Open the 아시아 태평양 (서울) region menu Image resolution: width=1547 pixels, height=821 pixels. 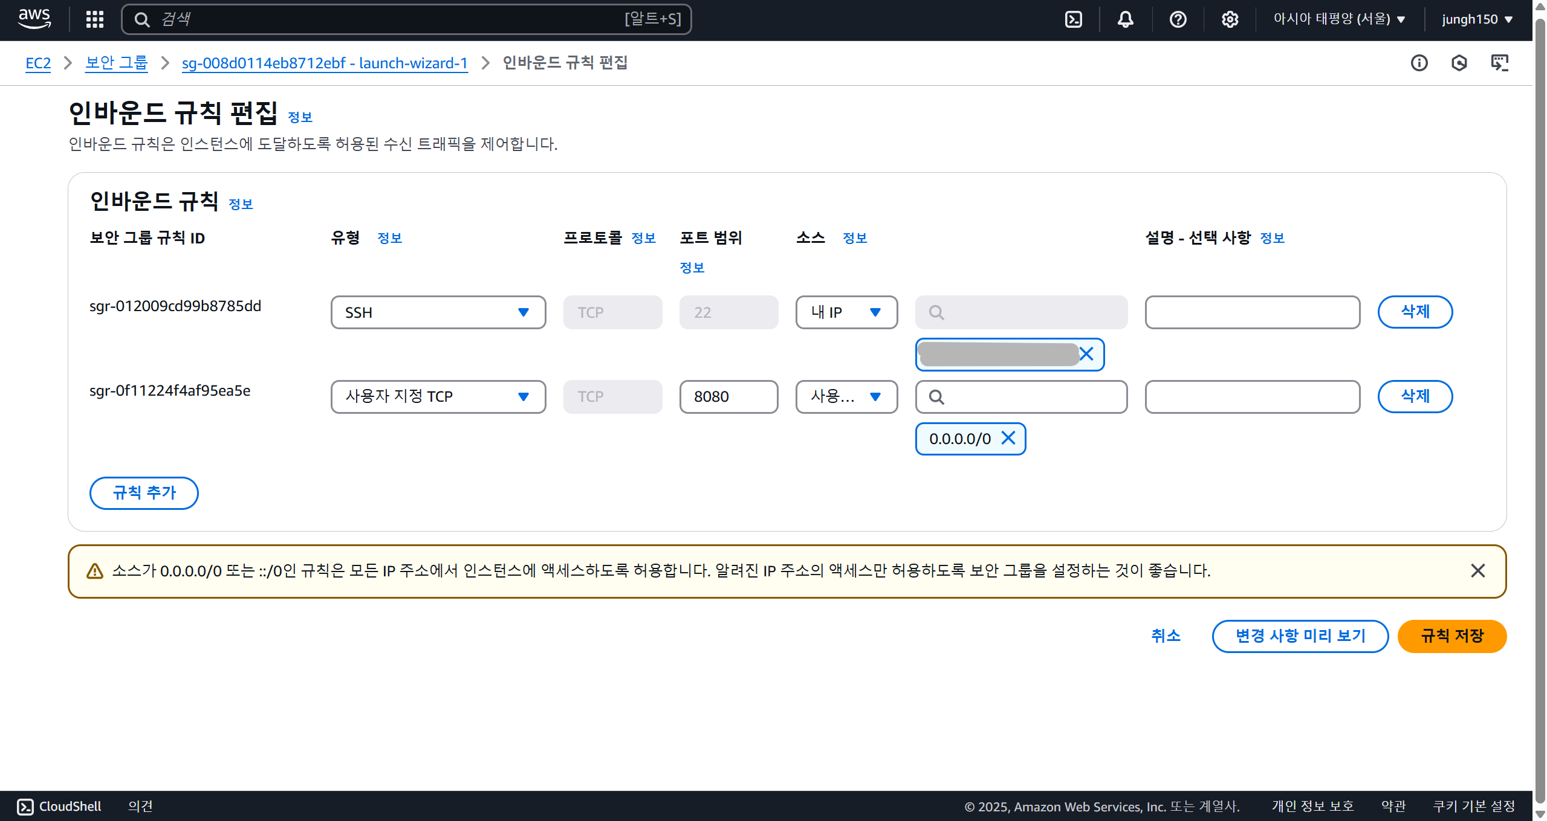(1338, 19)
